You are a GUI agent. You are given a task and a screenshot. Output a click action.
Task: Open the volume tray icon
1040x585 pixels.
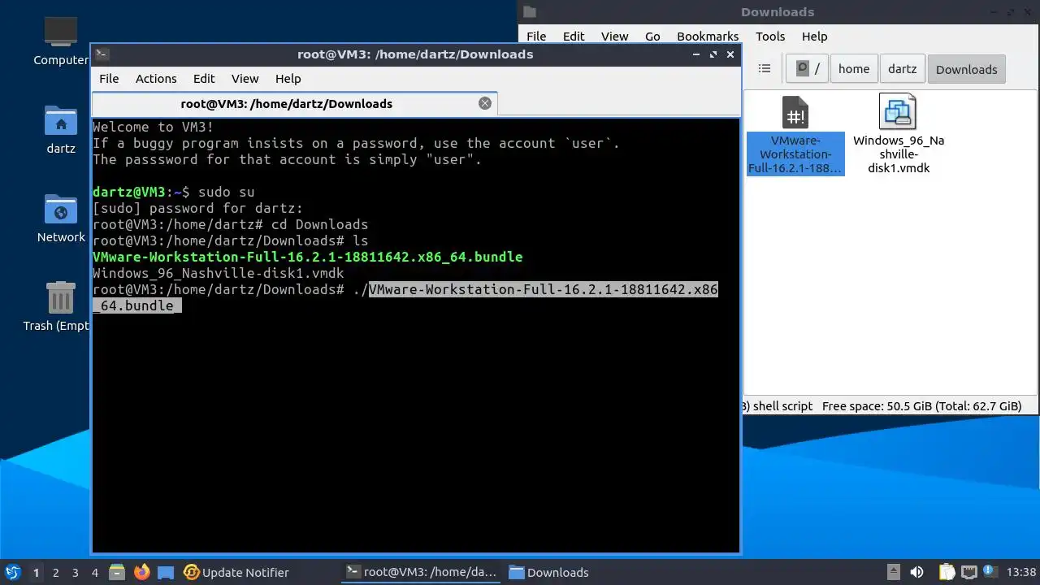[x=917, y=572]
